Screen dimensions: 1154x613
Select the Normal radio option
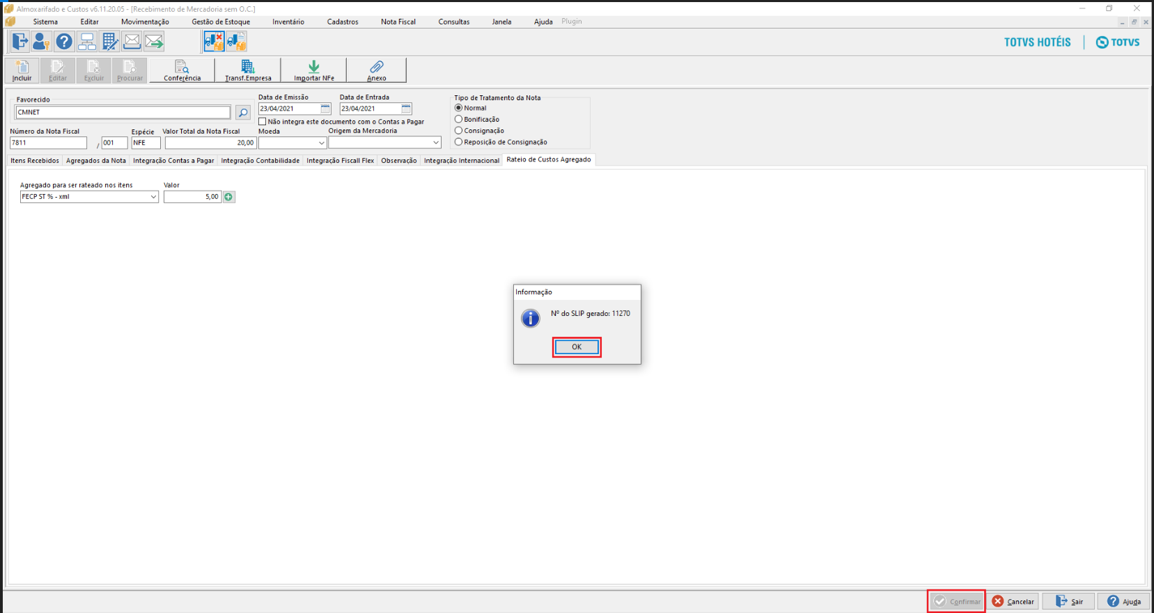458,108
